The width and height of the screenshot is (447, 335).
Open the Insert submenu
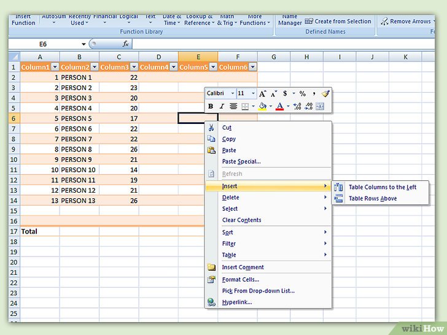tap(268, 186)
